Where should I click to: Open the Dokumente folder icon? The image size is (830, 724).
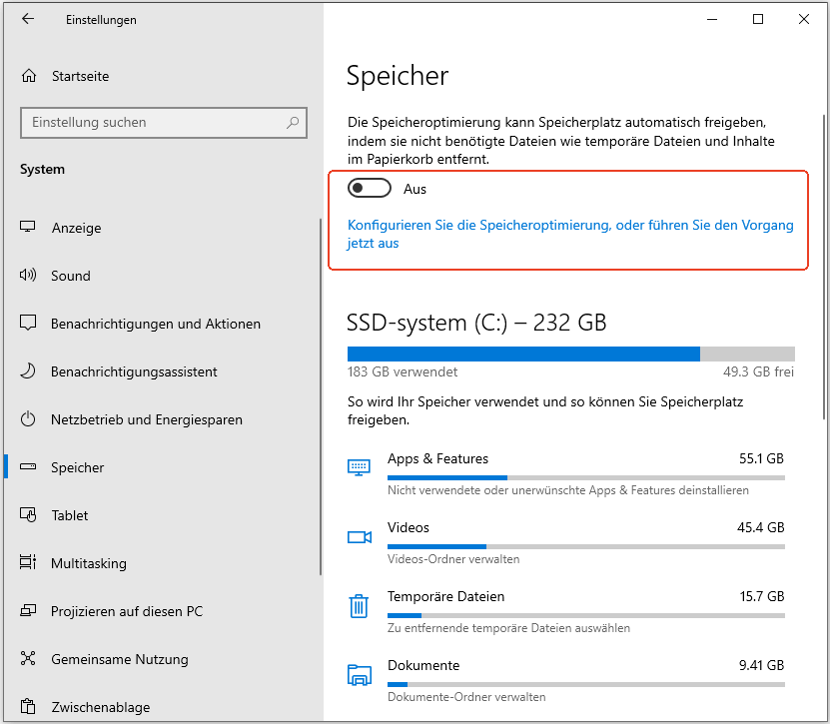(x=359, y=674)
